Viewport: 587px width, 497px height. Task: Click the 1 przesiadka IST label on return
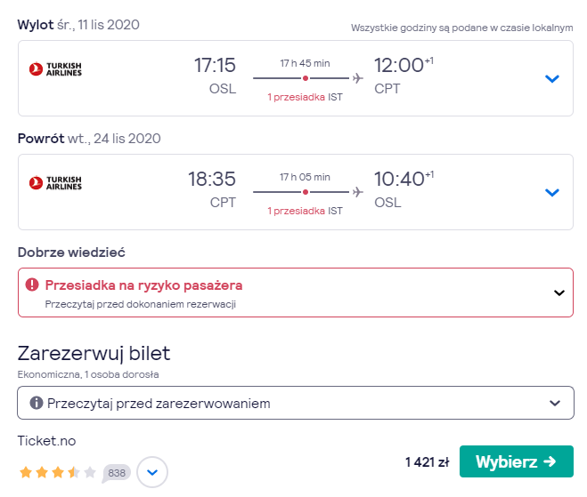[x=305, y=211]
